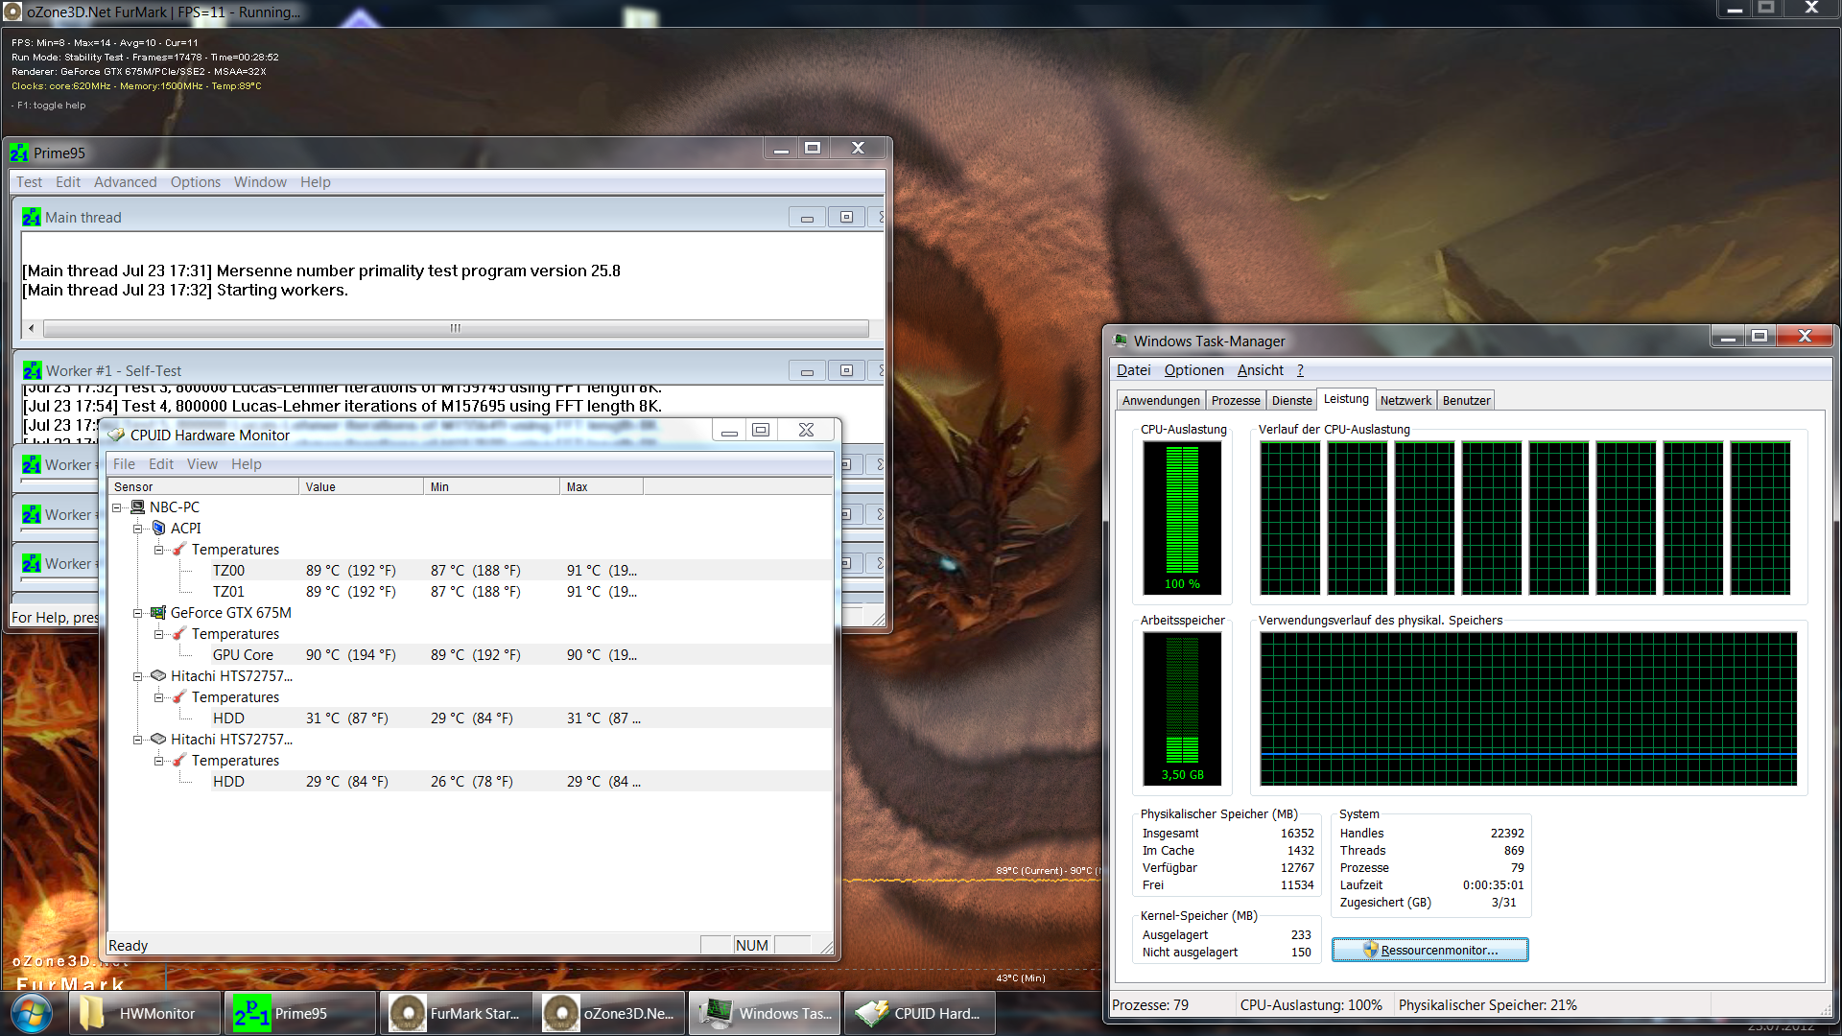Open Prime95 Advanced menu
This screenshot has height=1036, width=1842.
125,182
